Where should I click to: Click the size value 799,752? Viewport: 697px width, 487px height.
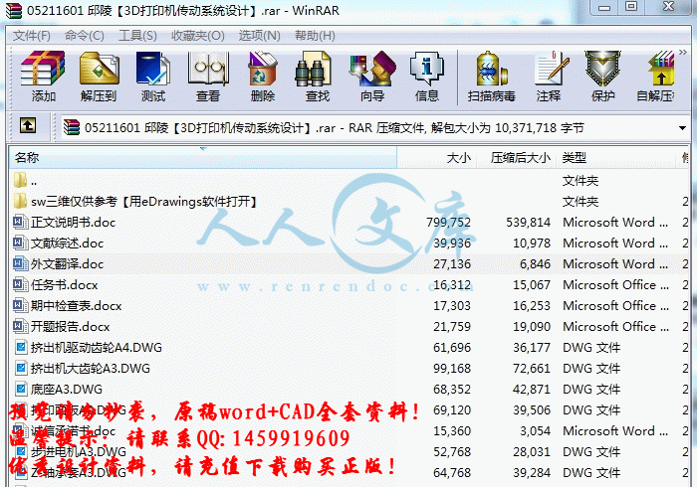pos(448,223)
